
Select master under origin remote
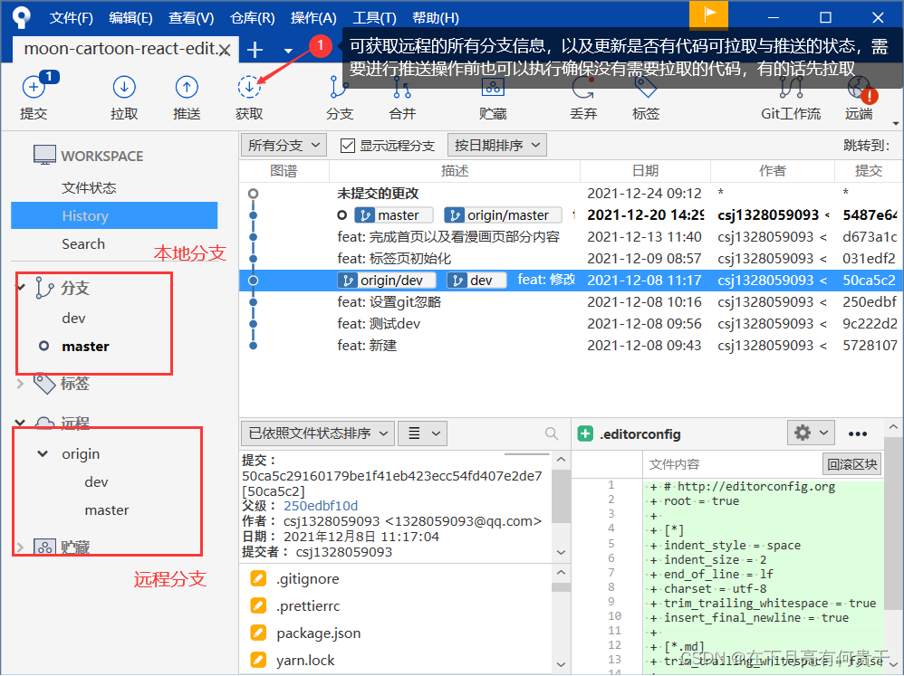coord(107,510)
